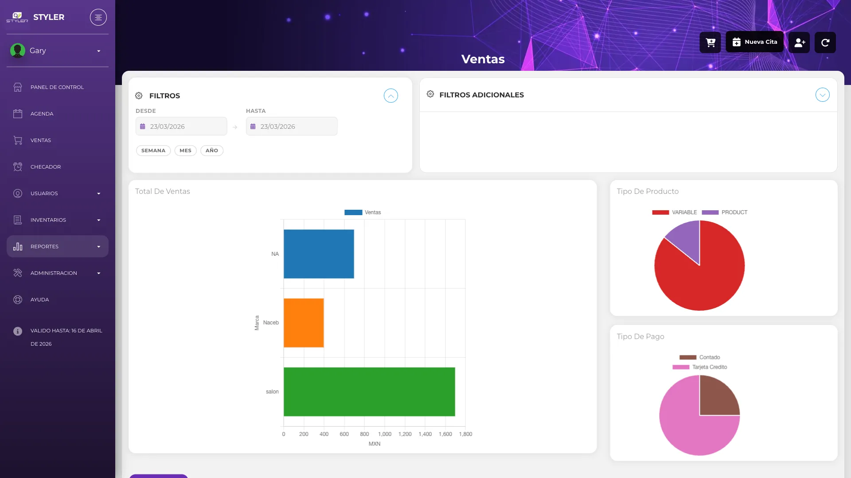
Task: Click the Styler logo icon
Action: (x=17, y=17)
